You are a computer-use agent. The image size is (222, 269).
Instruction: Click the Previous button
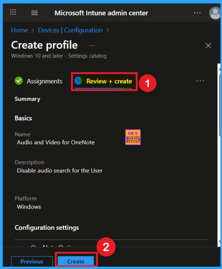(x=32, y=261)
